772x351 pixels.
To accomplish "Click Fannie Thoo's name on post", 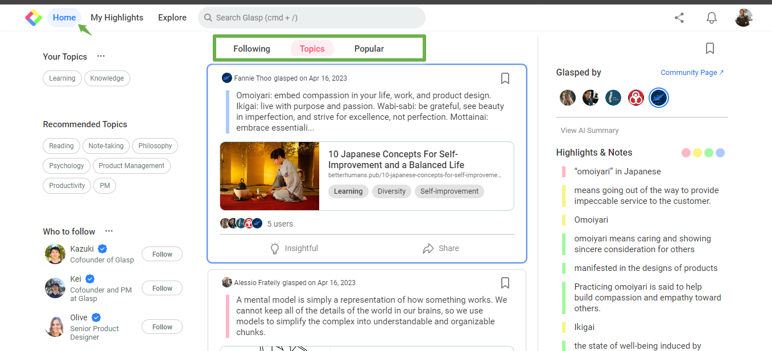I will [x=253, y=78].
